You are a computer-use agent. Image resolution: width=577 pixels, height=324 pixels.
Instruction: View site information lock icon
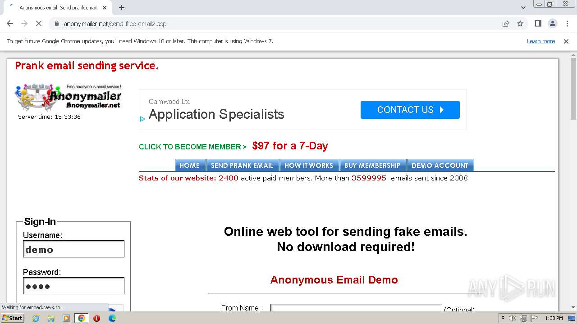[x=56, y=23]
